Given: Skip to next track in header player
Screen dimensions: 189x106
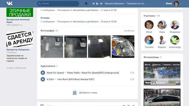Looking at the screenshot, I should pyautogui.click(x=101, y=4).
